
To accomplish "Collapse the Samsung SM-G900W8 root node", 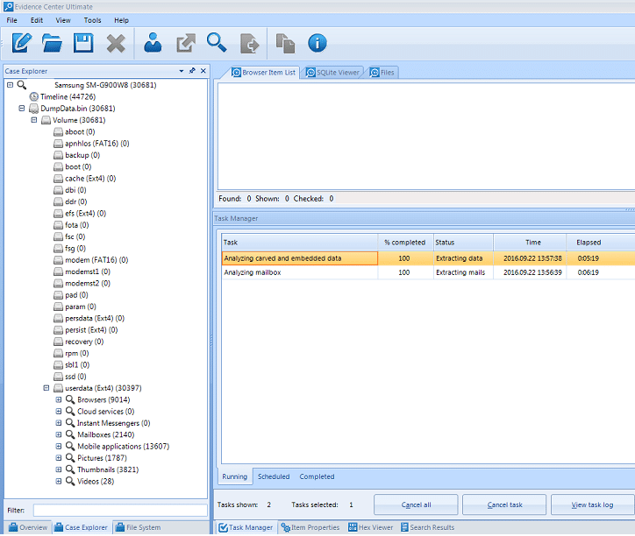I will pos(11,85).
